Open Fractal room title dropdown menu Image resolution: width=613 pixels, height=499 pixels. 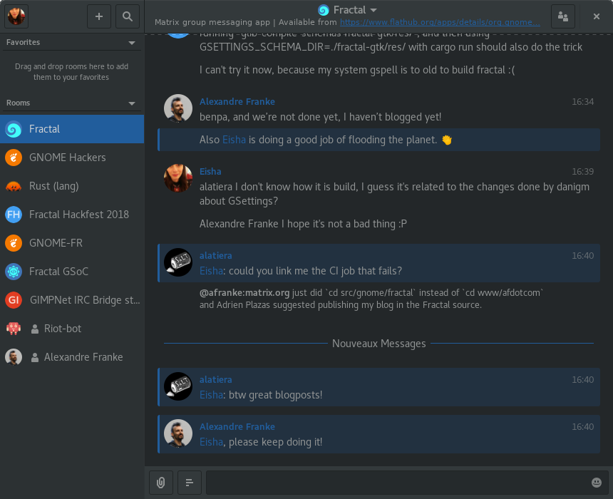374,10
